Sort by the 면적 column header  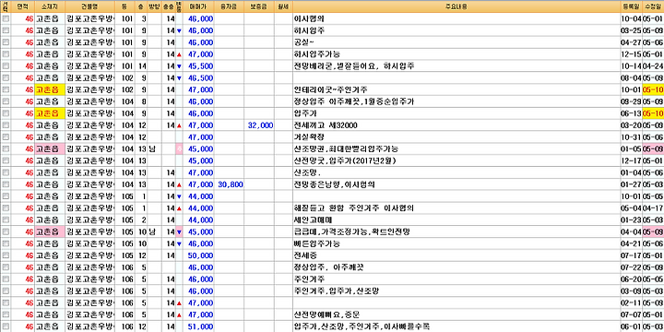tap(22, 6)
